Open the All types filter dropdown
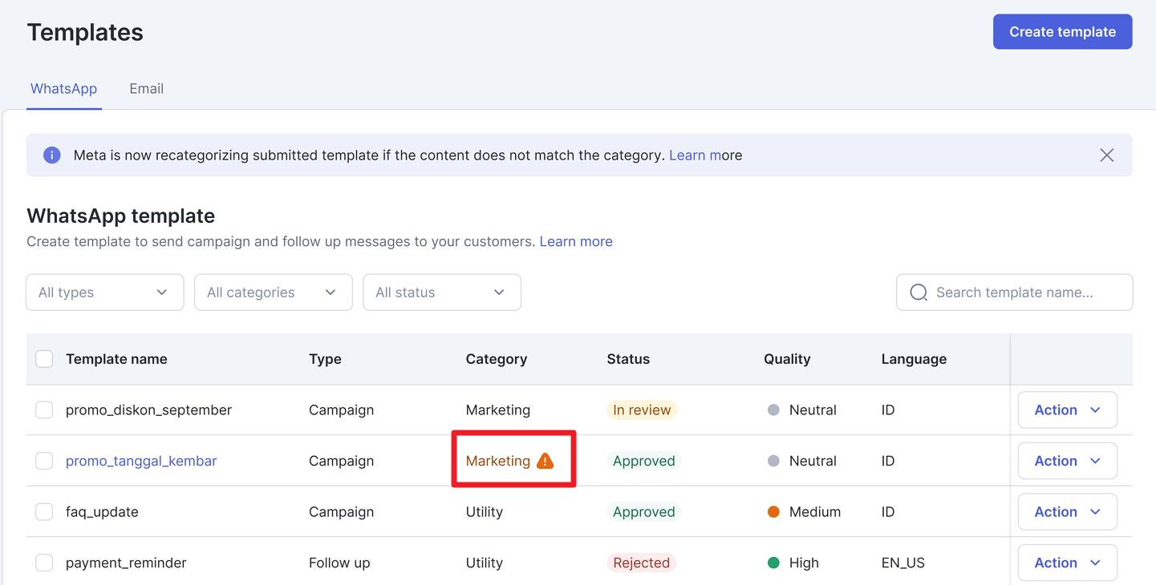This screenshot has height=585, width=1156. point(104,292)
